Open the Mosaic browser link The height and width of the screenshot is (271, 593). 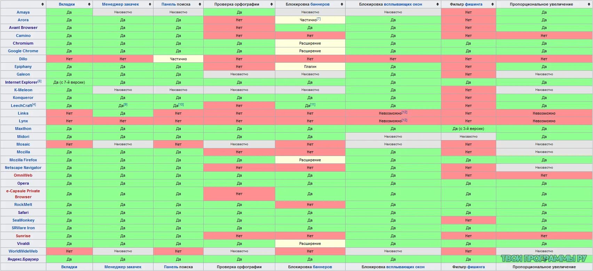pyautogui.click(x=23, y=144)
